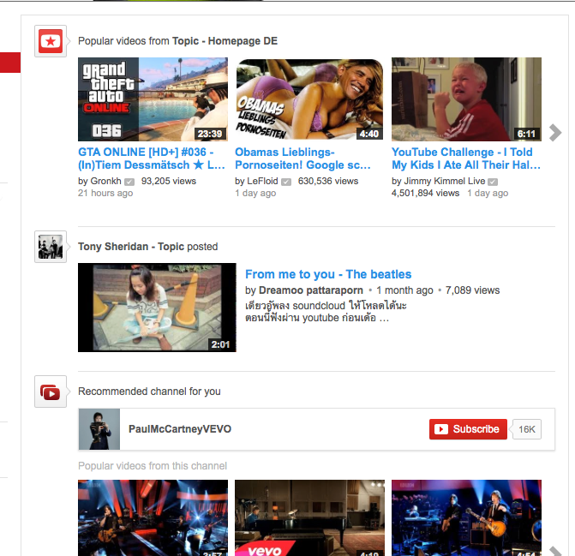Viewport: 575px width, 556px height.
Task: Click the red star Popular videos icon
Action: tap(51, 41)
